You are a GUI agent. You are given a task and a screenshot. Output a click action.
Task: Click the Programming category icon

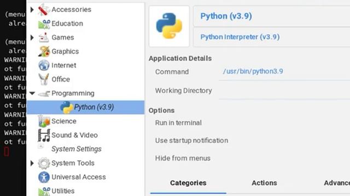point(44,94)
